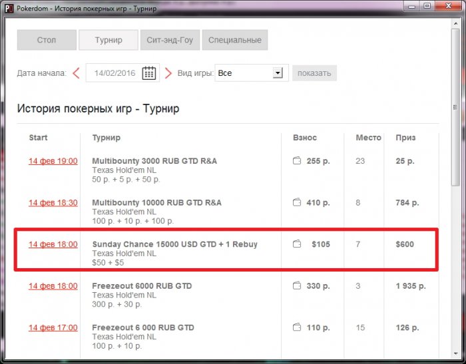Click wallet icon beside 410 р. buy-in
The height and width of the screenshot is (364, 466).
coord(297,202)
